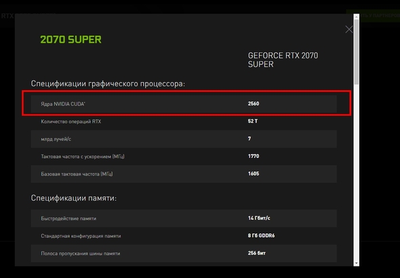Image resolution: width=400 pixels, height=278 pixels.
Task: Click the scrollbar up arrow
Action: pyautogui.click(x=356, y=17)
